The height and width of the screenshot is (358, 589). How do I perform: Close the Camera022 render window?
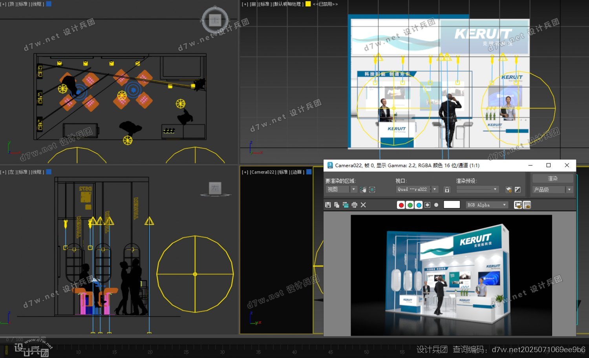coord(567,165)
